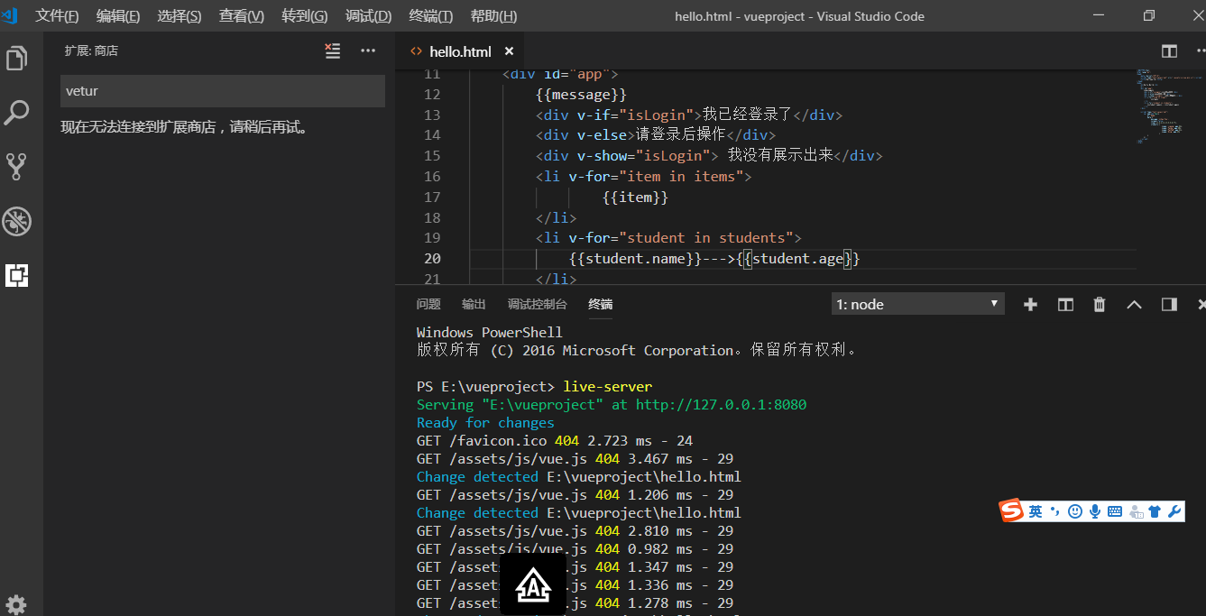Click the http://127.0.0.1:8080 link in terminal
1206x616 pixels.
[721, 405]
